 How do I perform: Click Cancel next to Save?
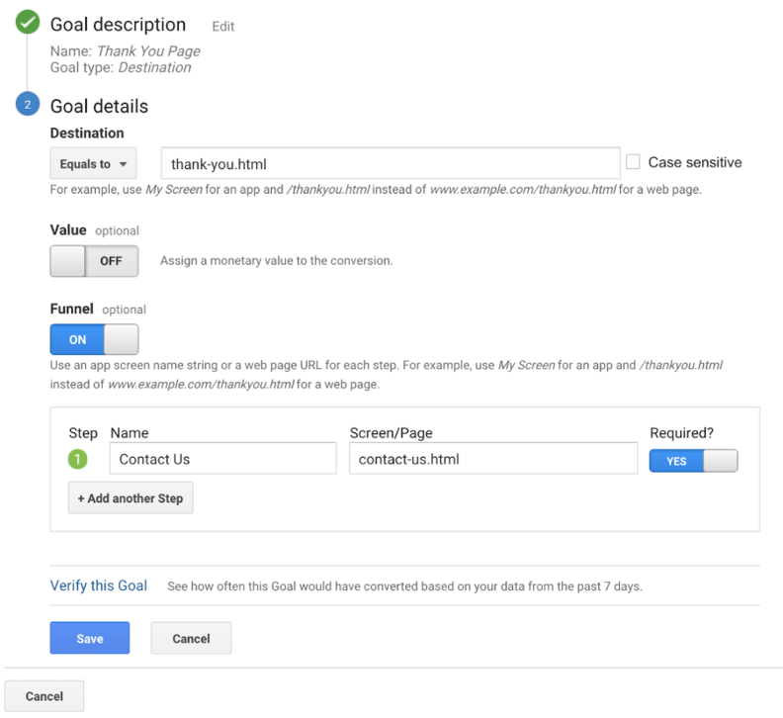(191, 638)
